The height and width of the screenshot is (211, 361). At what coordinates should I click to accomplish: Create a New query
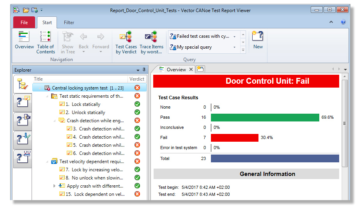(258, 40)
